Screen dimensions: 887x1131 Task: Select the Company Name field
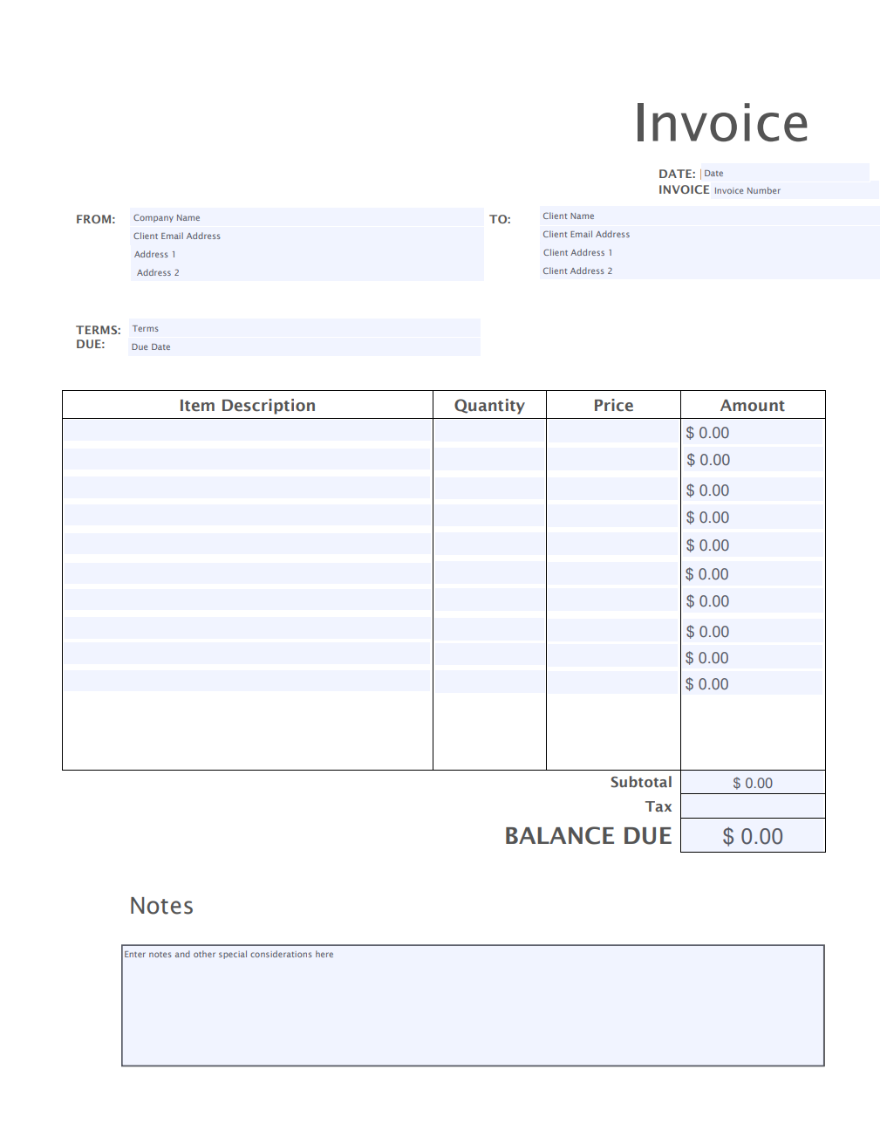tap(306, 217)
